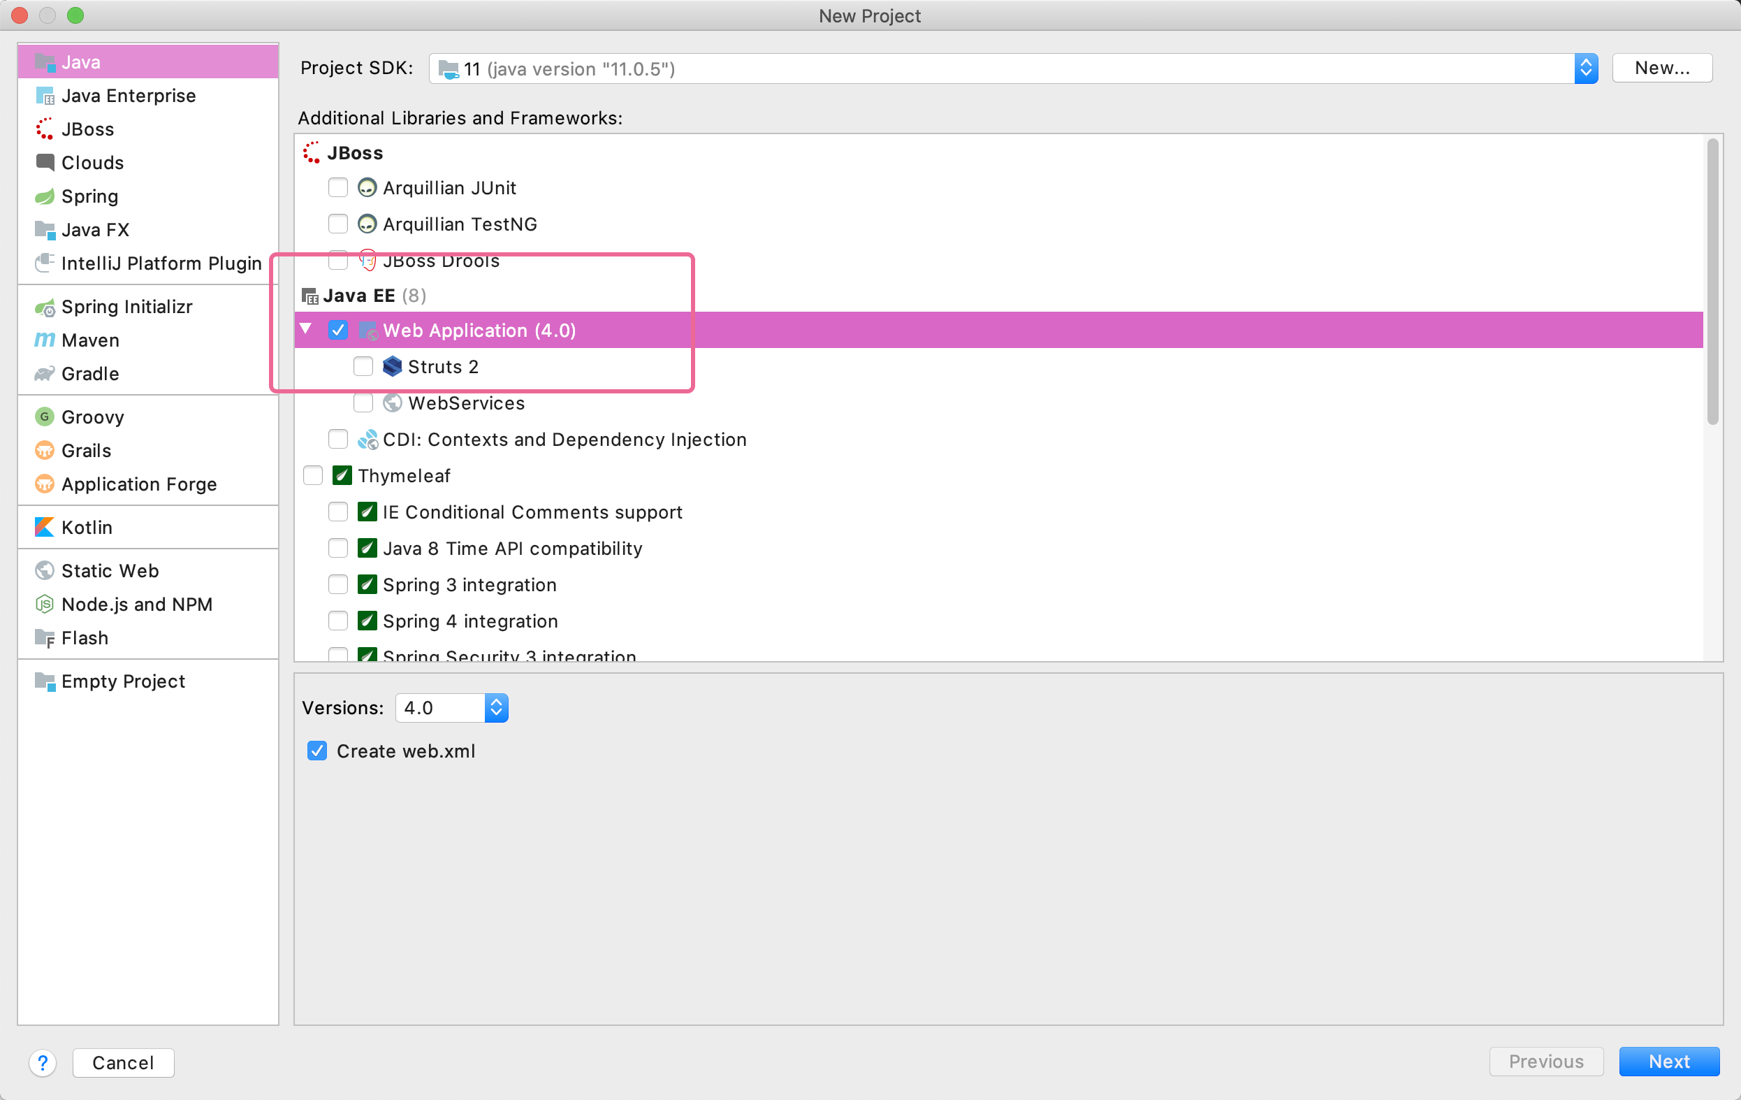This screenshot has height=1100, width=1741.
Task: Open help with question mark button
Action: click(43, 1062)
